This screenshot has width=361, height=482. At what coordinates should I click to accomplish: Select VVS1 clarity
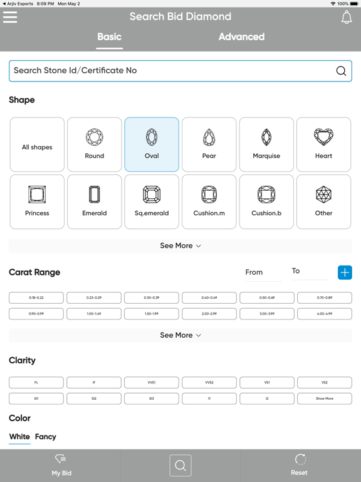click(x=152, y=383)
